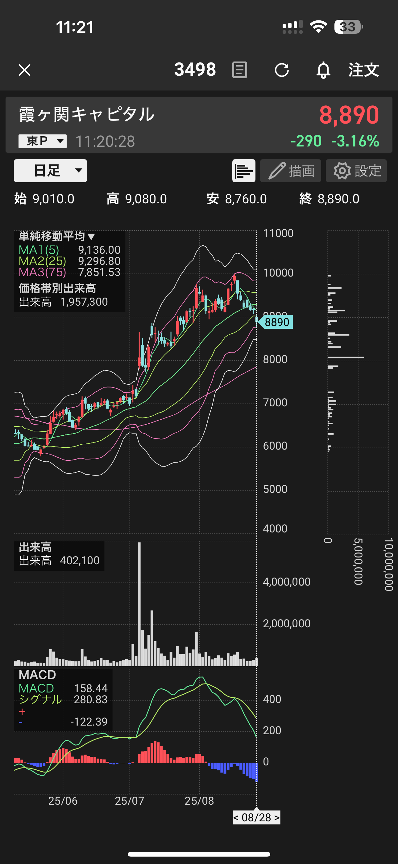This screenshot has height=864, width=398.
Task: Tap the -3.16% change percentage
Action: 355,141
